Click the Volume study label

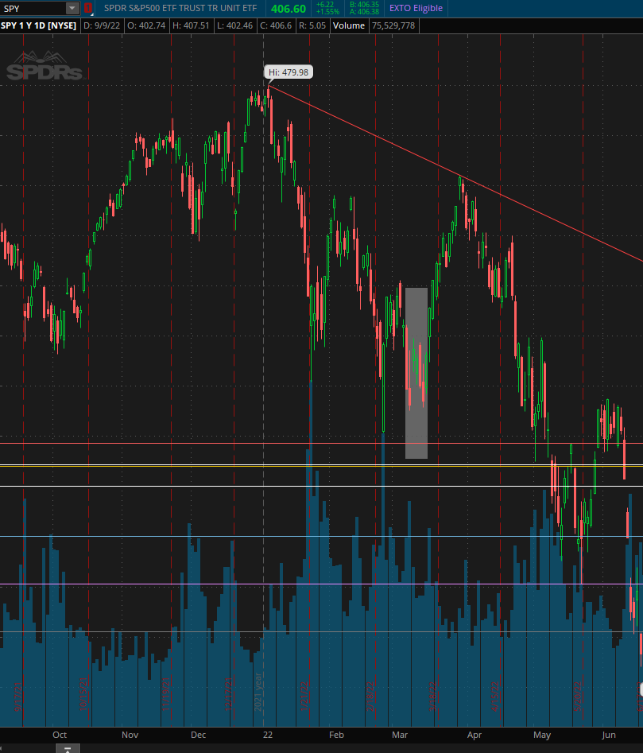pos(349,25)
